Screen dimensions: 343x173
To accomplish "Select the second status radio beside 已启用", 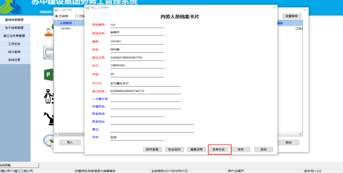I will click(x=77, y=16).
